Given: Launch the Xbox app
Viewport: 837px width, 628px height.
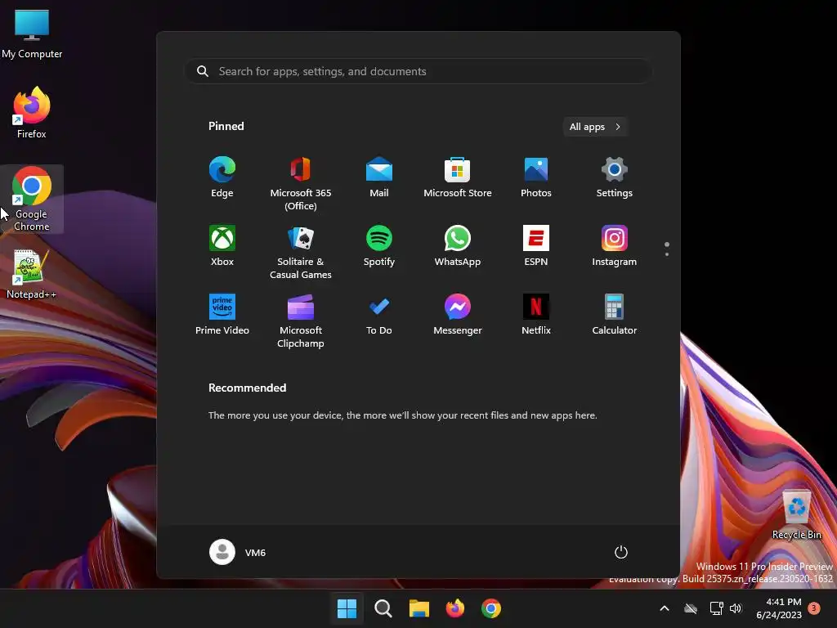Looking at the screenshot, I should coord(222,246).
